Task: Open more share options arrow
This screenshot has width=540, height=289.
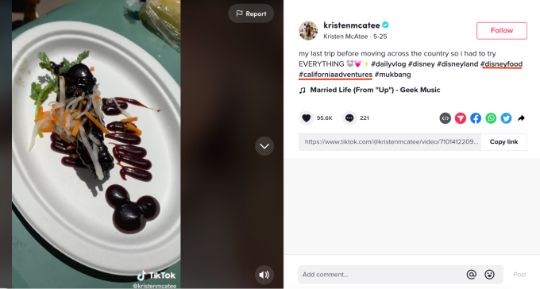Action: click(x=521, y=118)
